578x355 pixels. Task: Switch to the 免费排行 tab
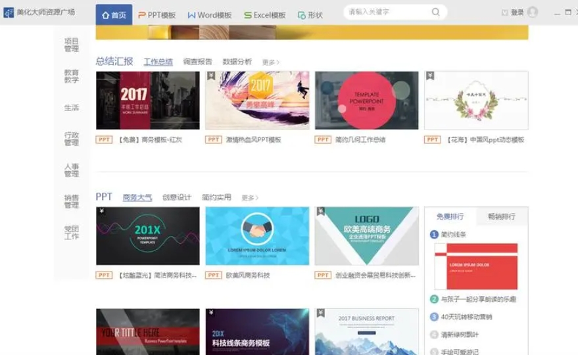coord(450,216)
